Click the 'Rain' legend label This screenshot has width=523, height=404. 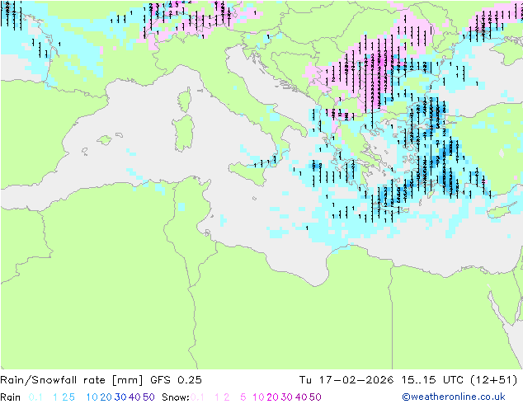(11, 397)
